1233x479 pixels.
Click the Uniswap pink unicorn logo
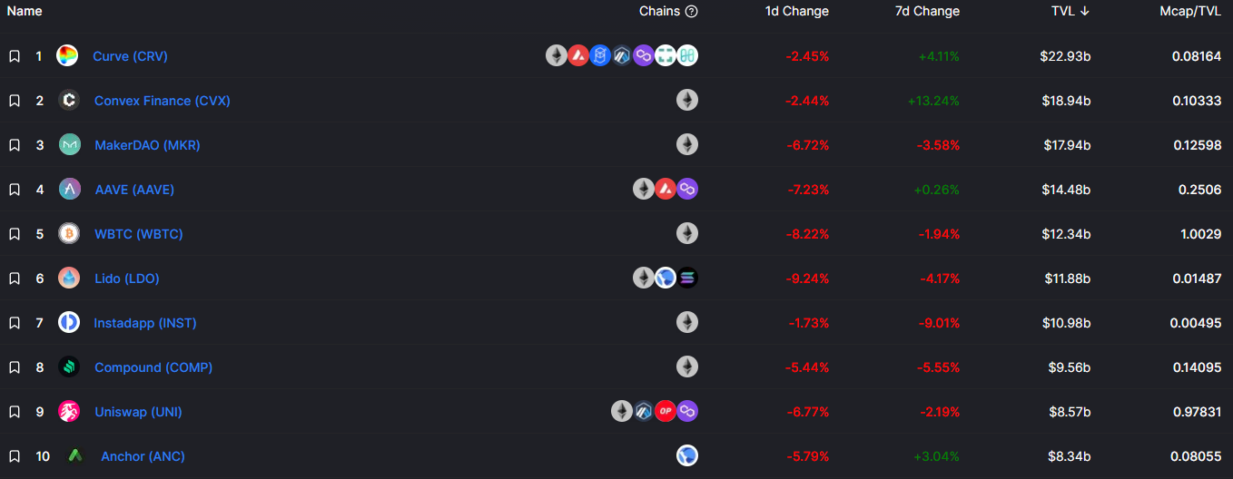69,412
